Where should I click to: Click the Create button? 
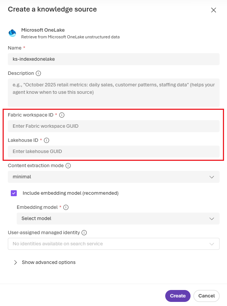click(178, 296)
